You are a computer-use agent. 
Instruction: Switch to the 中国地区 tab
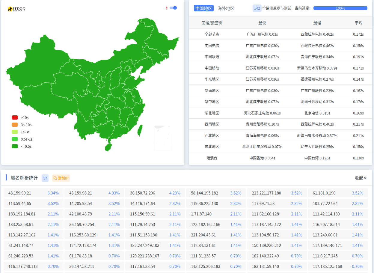click(x=204, y=8)
